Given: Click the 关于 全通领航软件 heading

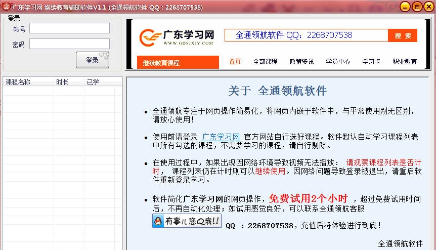Looking at the screenshot, I should [278, 91].
